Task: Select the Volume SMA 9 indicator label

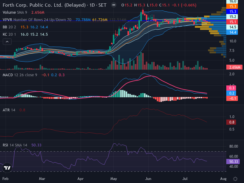Action: click(15, 13)
